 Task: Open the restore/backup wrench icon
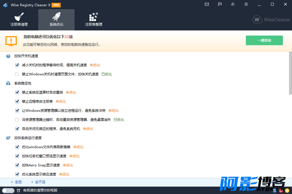(233, 4)
